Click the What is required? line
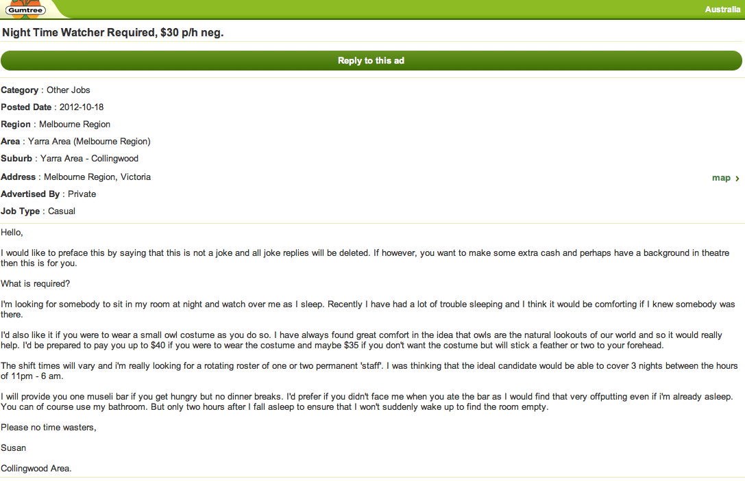The height and width of the screenshot is (481, 745). [x=36, y=284]
